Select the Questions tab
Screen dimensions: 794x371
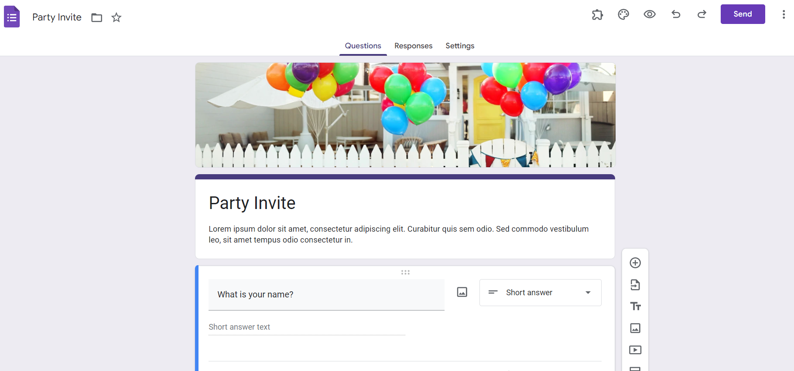coord(363,46)
